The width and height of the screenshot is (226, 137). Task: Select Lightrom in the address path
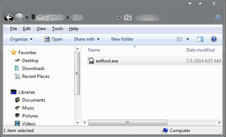54,17
